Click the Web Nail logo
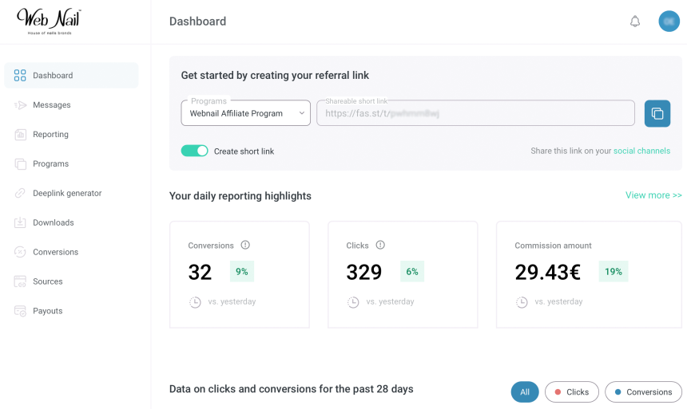The height and width of the screenshot is (409, 687). (x=49, y=19)
